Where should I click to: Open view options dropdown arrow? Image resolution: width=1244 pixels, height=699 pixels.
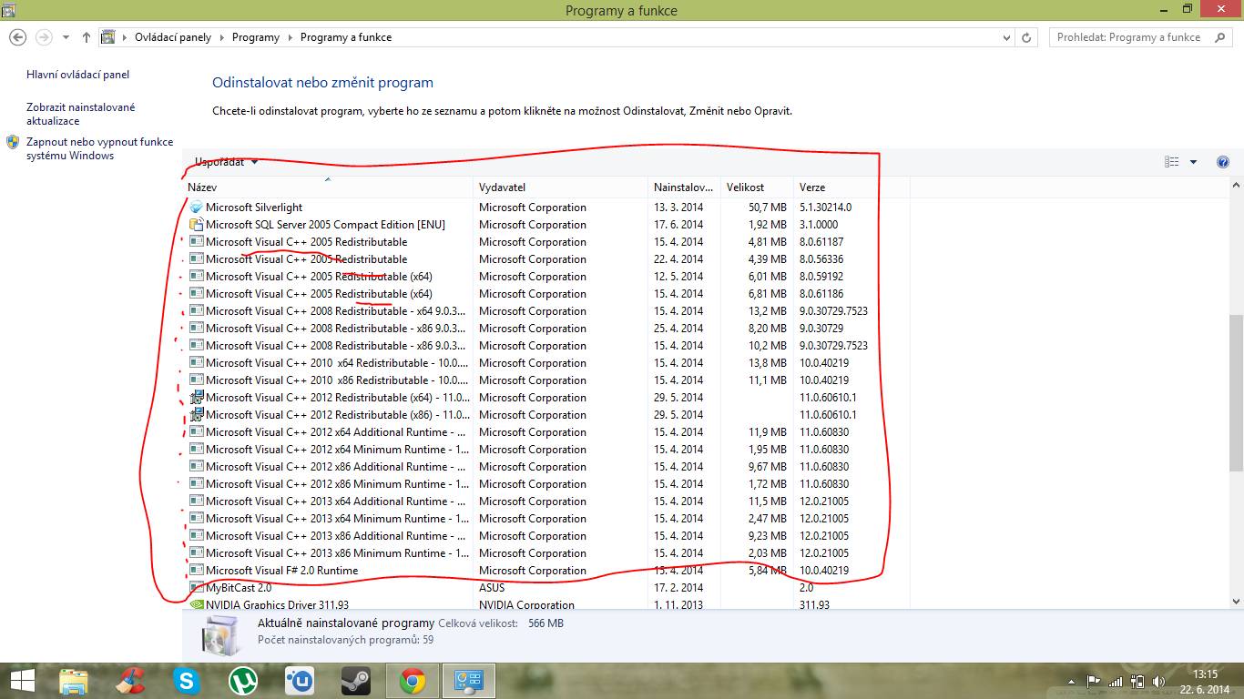tap(1194, 162)
